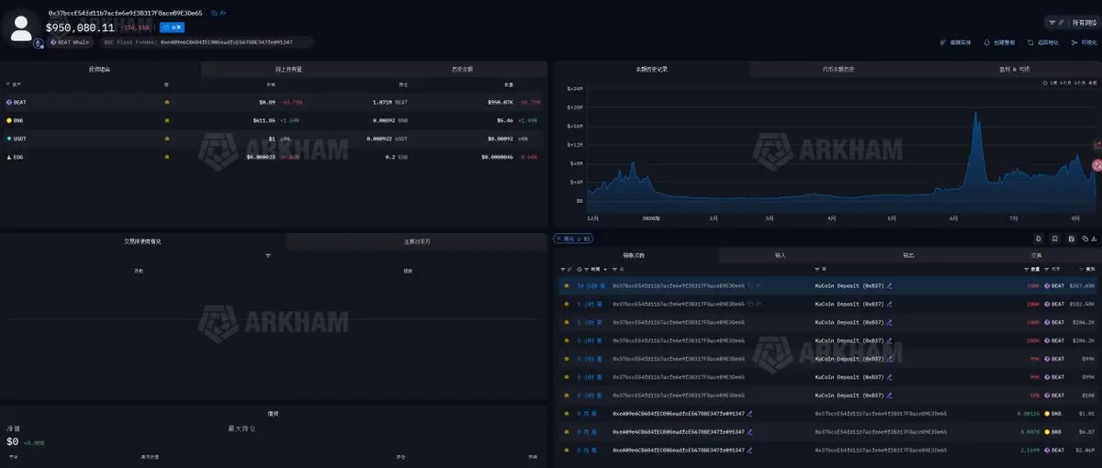Select the 余额历史记录 chart tab
1102x468 pixels.
click(651, 69)
